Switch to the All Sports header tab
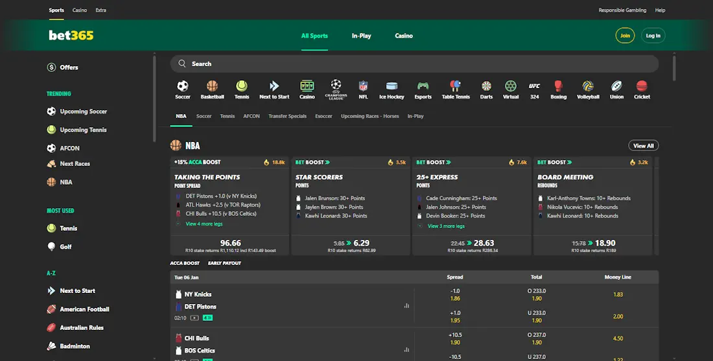713x361 pixels. pyautogui.click(x=314, y=36)
